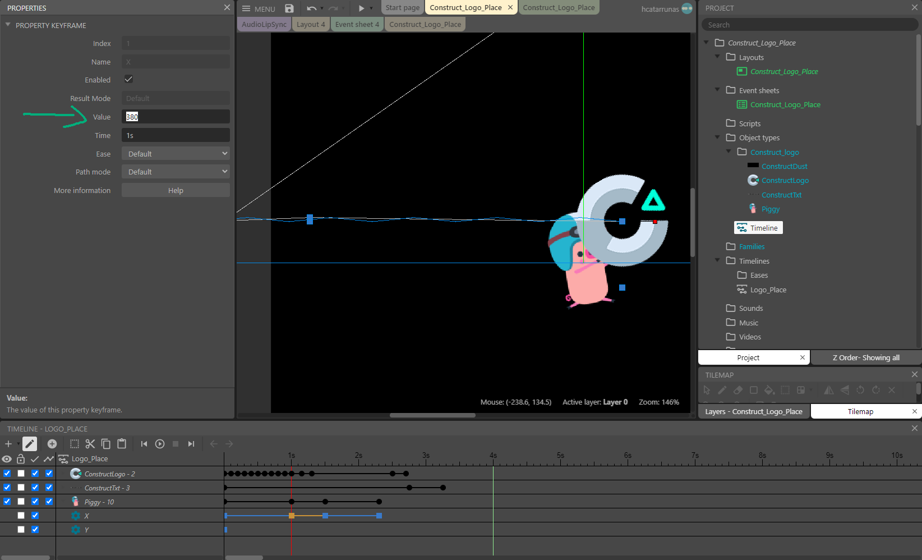Open the Ease dropdown
The width and height of the screenshot is (922, 560).
tap(176, 154)
